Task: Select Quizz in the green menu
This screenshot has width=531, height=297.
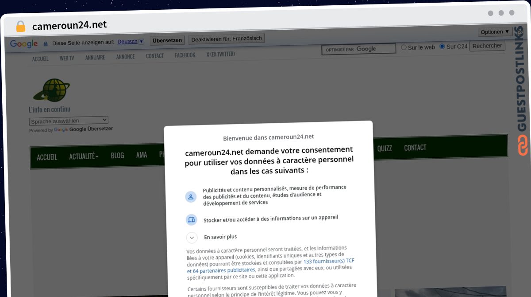Action: [385, 148]
